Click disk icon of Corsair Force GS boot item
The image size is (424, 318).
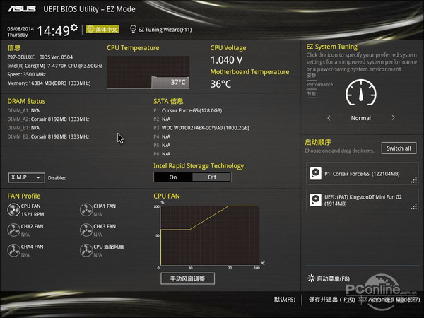(x=316, y=174)
